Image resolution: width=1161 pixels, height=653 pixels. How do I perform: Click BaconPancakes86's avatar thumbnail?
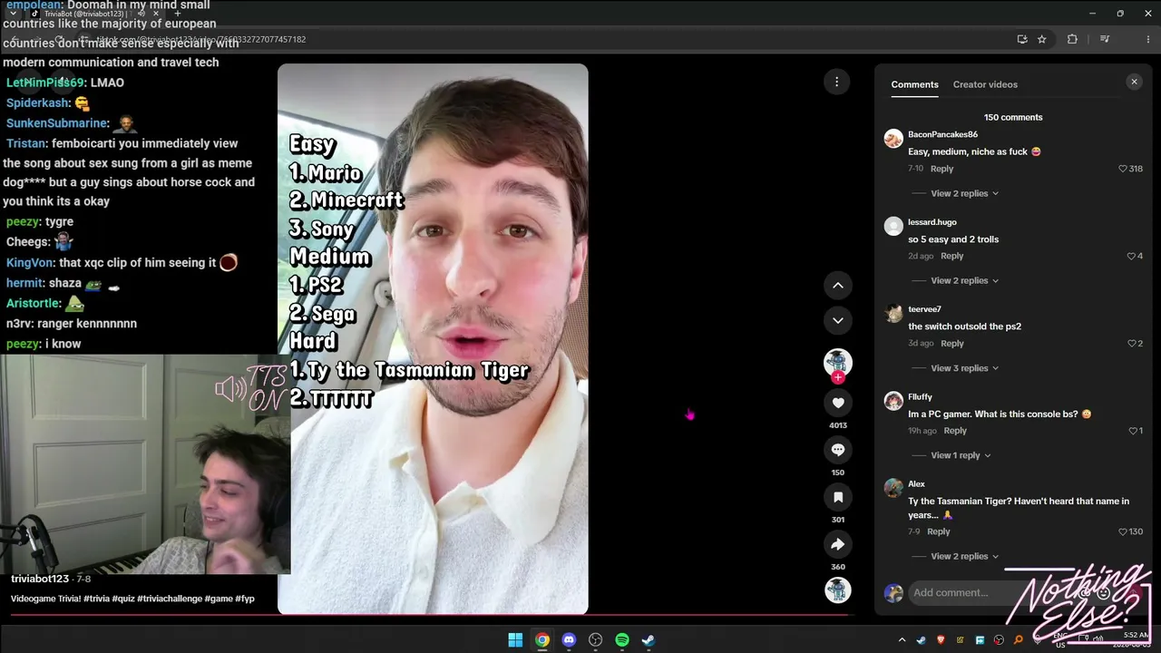(x=893, y=138)
